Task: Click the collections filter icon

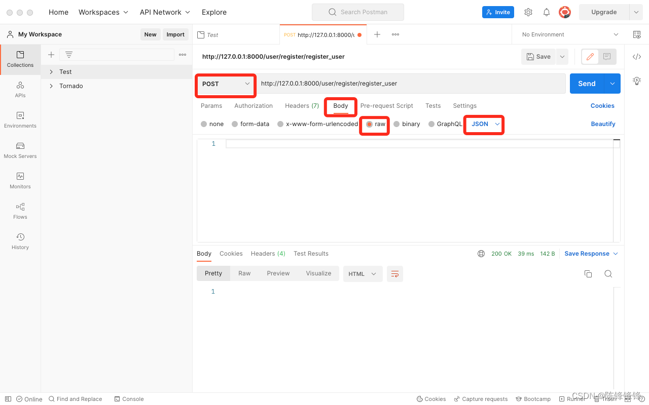Action: coord(69,55)
